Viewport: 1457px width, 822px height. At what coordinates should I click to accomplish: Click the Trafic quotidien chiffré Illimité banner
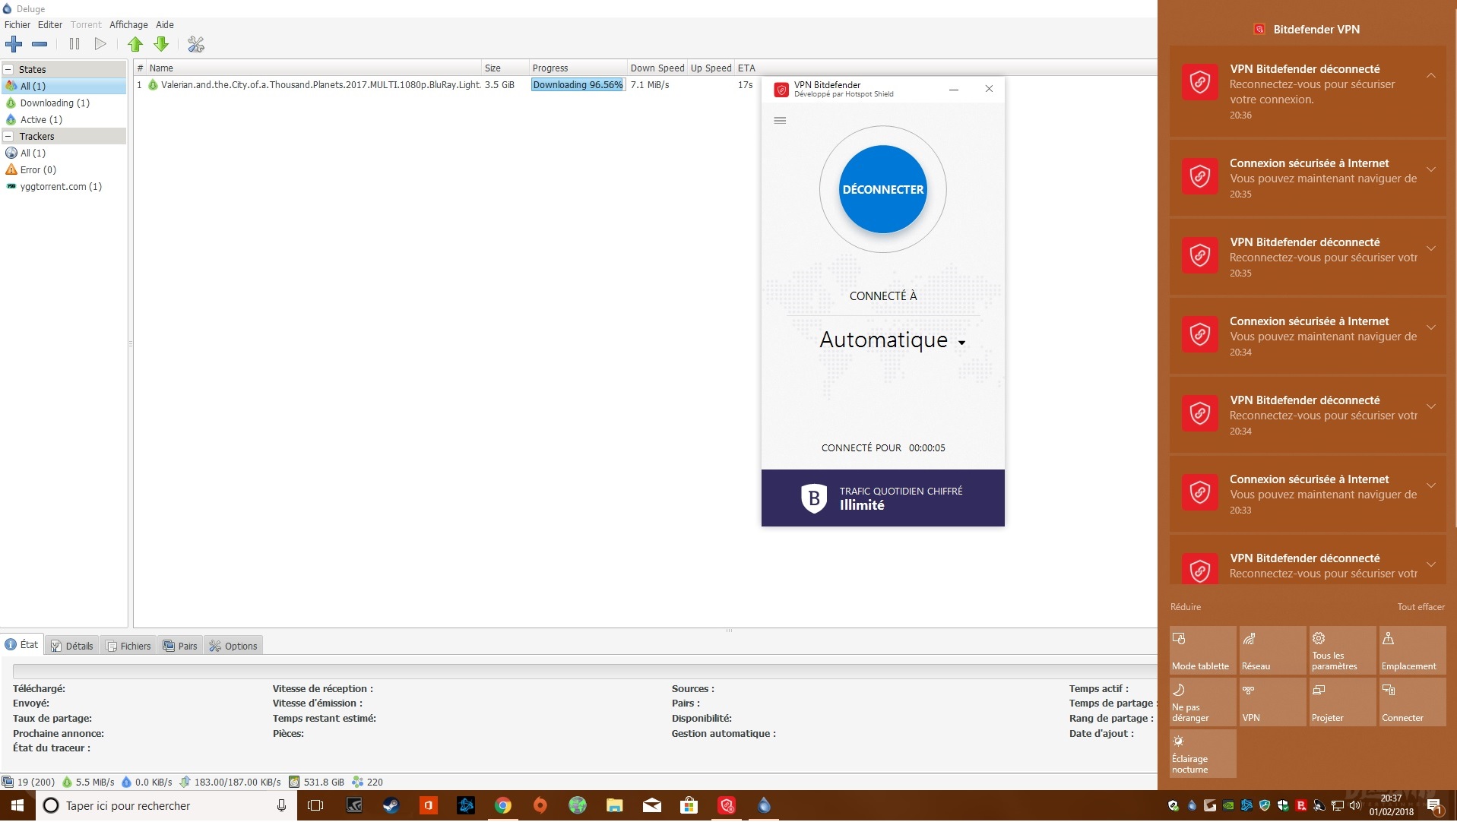882,498
